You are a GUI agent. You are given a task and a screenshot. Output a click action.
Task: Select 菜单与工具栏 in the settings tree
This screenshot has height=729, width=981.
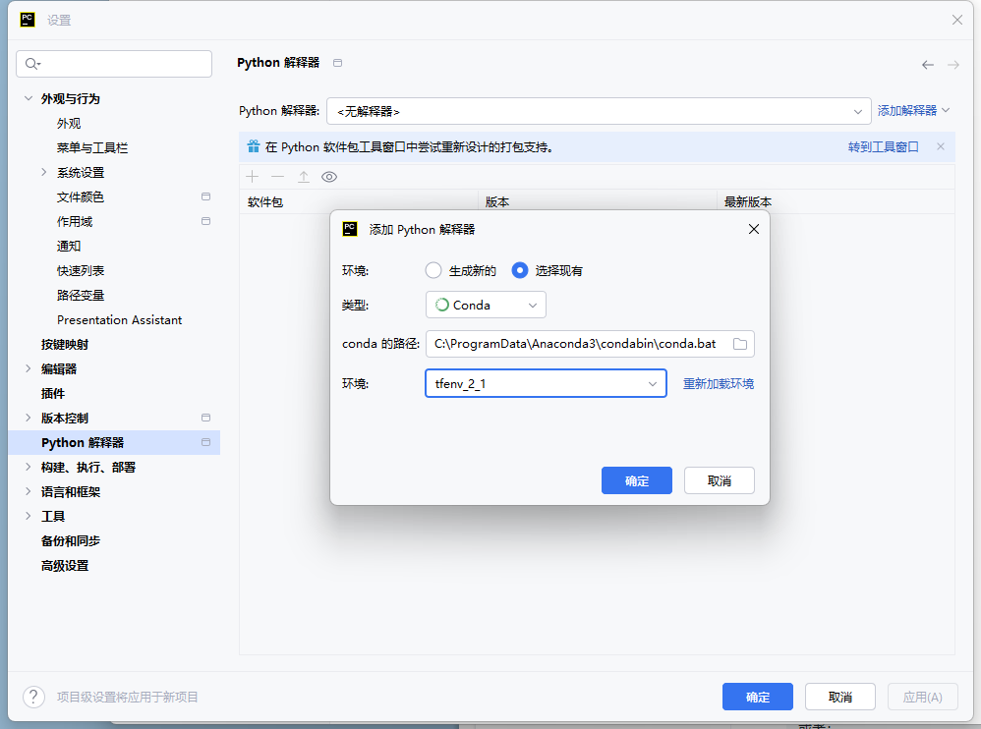(92, 147)
